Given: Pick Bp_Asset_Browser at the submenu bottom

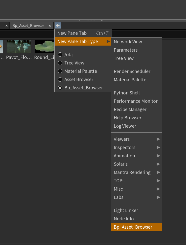Looking at the screenshot, I should point(133,227).
